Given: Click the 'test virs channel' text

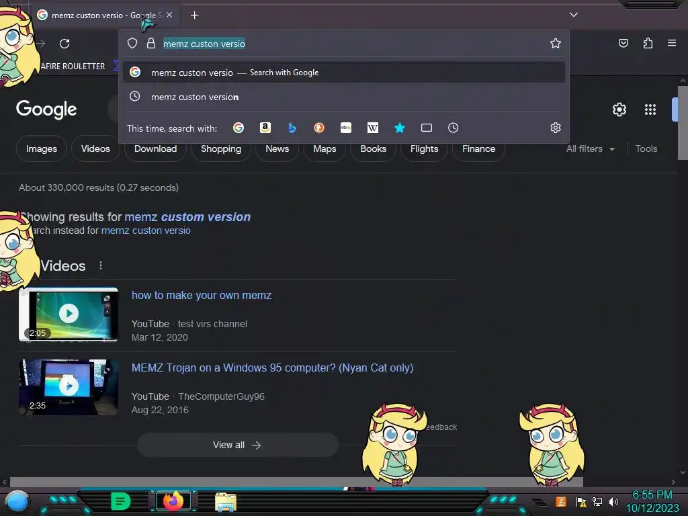Looking at the screenshot, I should 212,324.
